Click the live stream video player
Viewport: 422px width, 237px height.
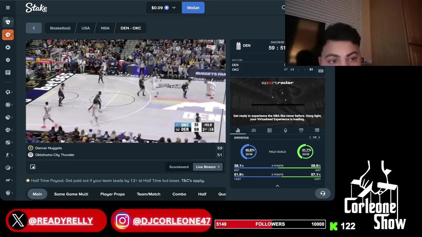(x=126, y=91)
